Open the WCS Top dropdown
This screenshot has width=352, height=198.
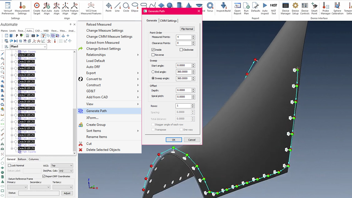coord(62,166)
